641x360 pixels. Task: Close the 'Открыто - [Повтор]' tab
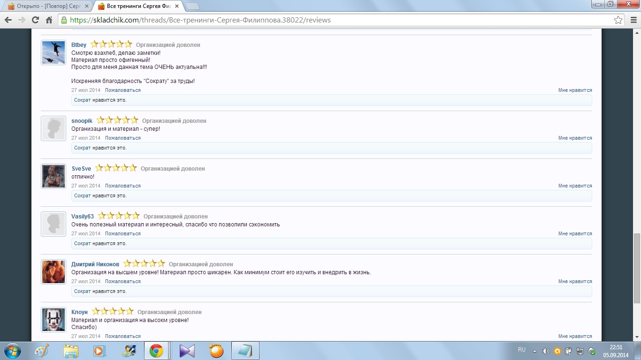tap(86, 6)
